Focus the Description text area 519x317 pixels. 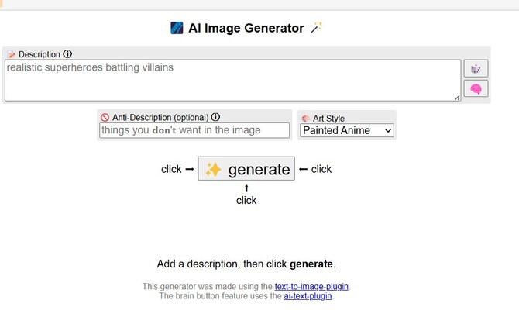click(x=232, y=80)
